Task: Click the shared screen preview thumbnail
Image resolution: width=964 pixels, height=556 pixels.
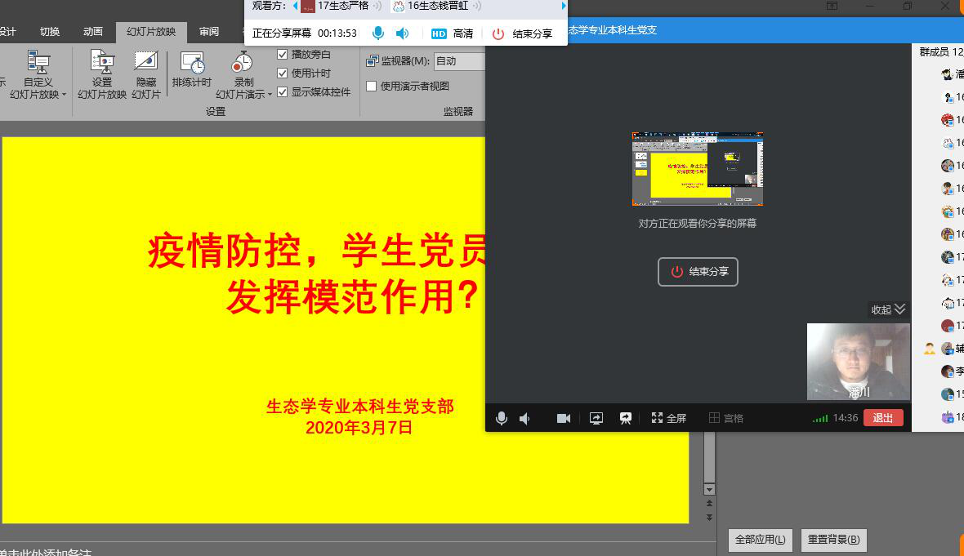Action: 698,169
